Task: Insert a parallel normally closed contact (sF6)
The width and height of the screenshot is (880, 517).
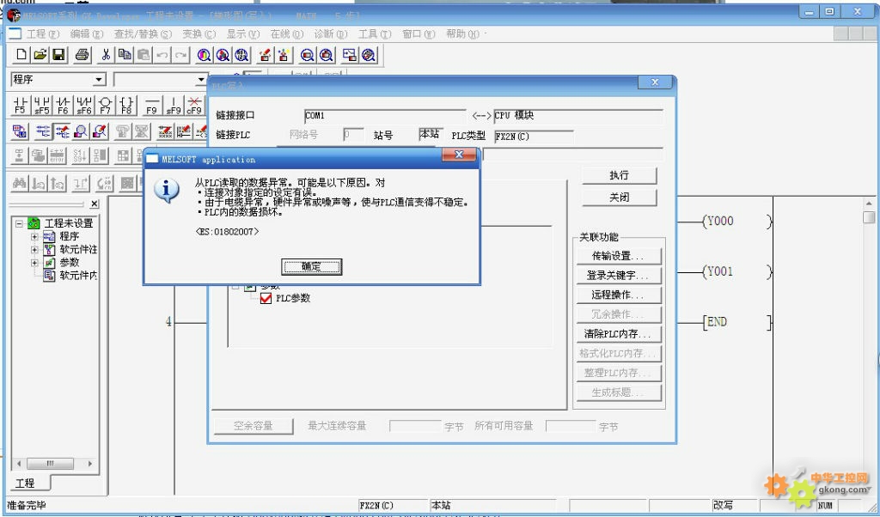Action: pos(84,105)
